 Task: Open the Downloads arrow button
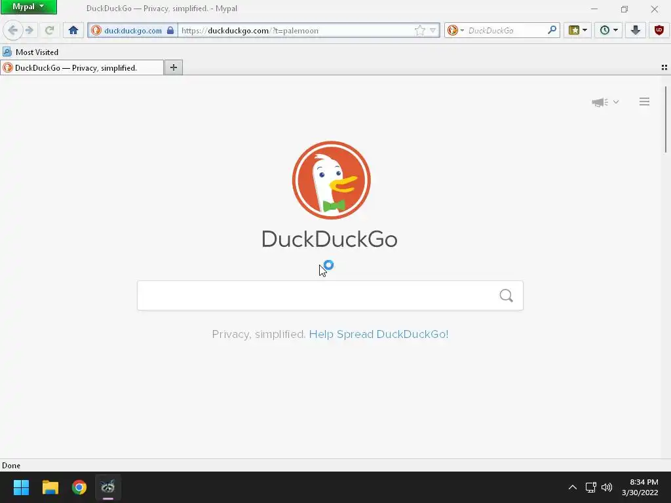[636, 30]
